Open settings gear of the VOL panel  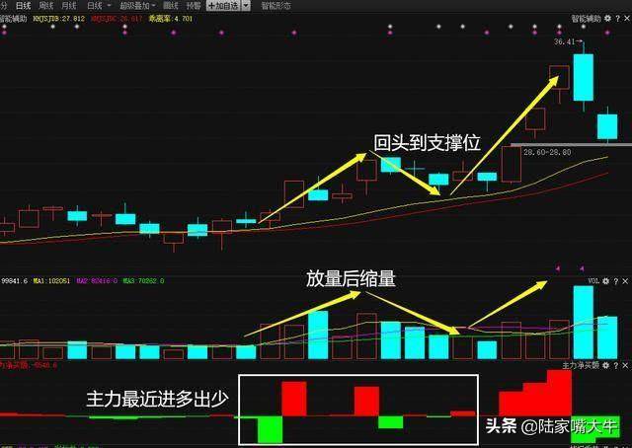tap(605, 281)
